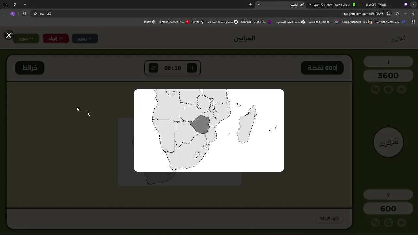Use team j's middle helper icon
Image resolution: width=418 pixels, height=235 pixels.
388,89
